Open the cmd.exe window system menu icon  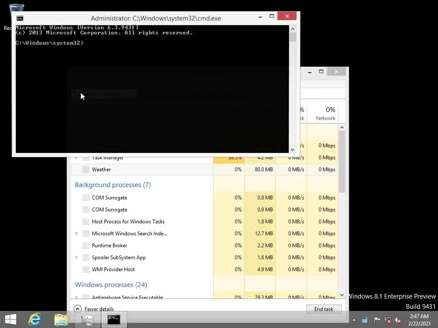(x=20, y=18)
